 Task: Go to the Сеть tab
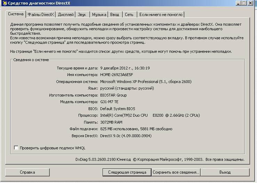tap(129, 15)
